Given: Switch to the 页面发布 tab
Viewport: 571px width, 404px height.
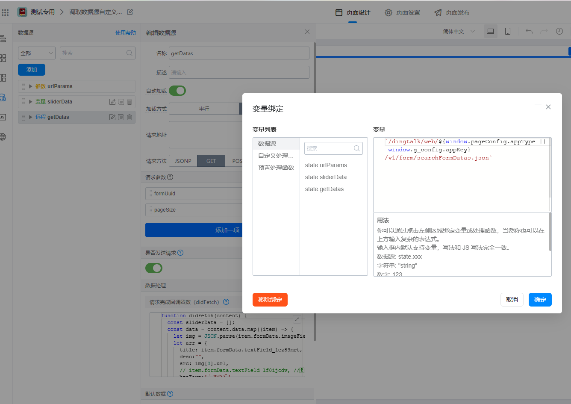Looking at the screenshot, I should coord(452,12).
